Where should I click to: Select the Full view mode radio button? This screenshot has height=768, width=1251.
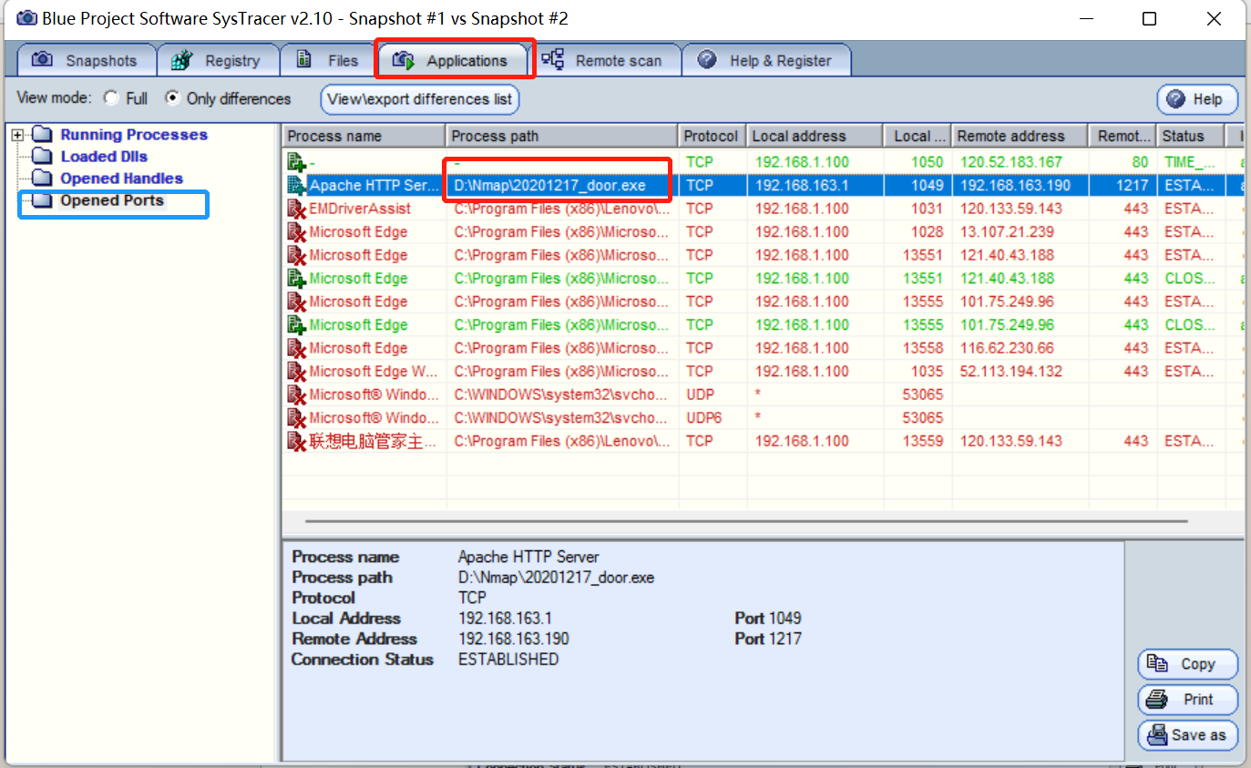(111, 97)
